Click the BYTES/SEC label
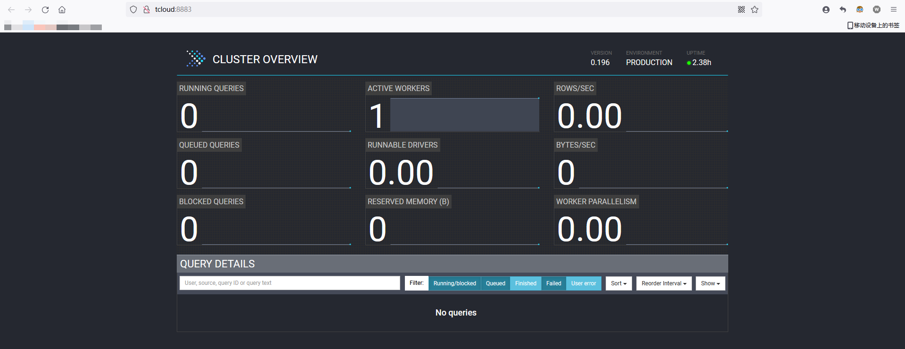905x349 pixels. [576, 145]
